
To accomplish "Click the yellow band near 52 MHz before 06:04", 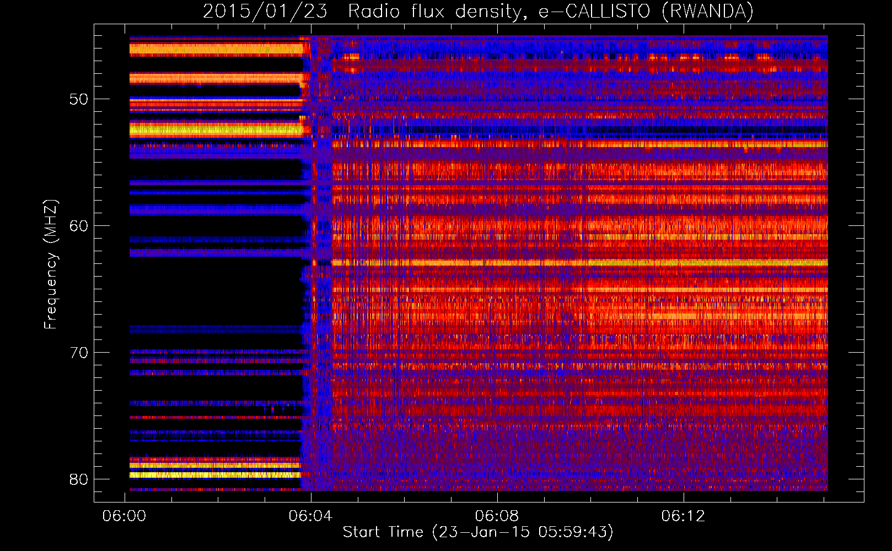I will click(x=215, y=131).
